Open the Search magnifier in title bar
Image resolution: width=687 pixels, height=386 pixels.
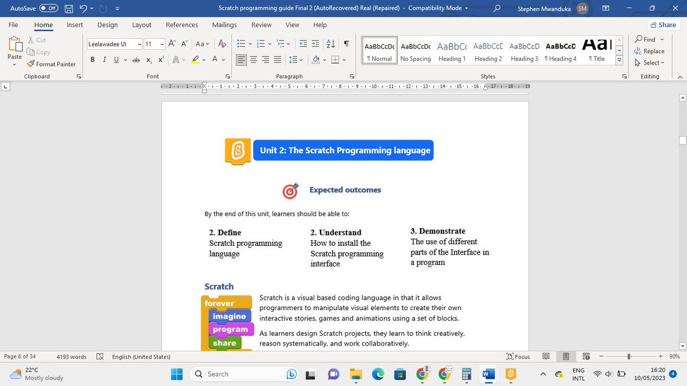498,9
